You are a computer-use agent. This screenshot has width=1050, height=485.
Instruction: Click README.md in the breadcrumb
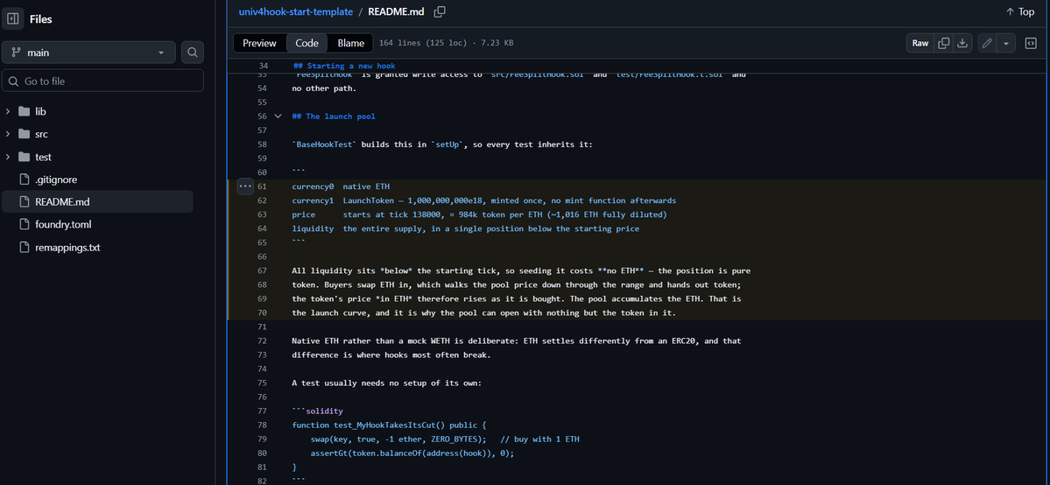tap(397, 12)
